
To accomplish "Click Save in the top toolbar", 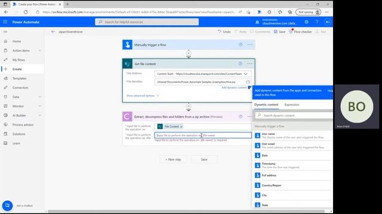I will pyautogui.click(x=279, y=32).
